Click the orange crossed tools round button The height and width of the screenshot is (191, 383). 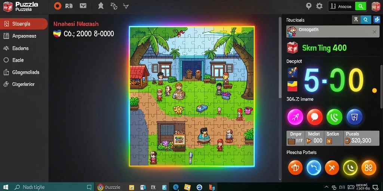point(332,168)
